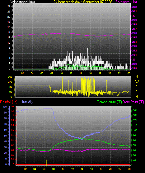Click the 24 hour graph date title
Image resolution: width=145 pixels, height=173 pixels.
tap(83, 2)
